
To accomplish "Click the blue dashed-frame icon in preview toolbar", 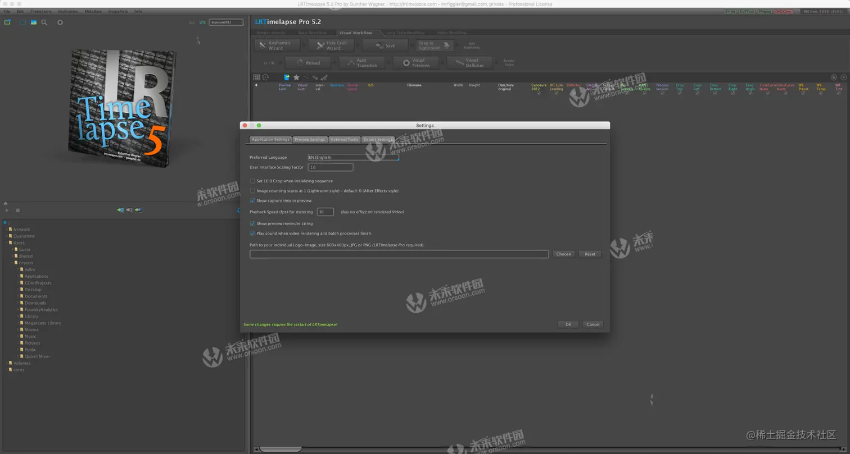I will 23,22.
